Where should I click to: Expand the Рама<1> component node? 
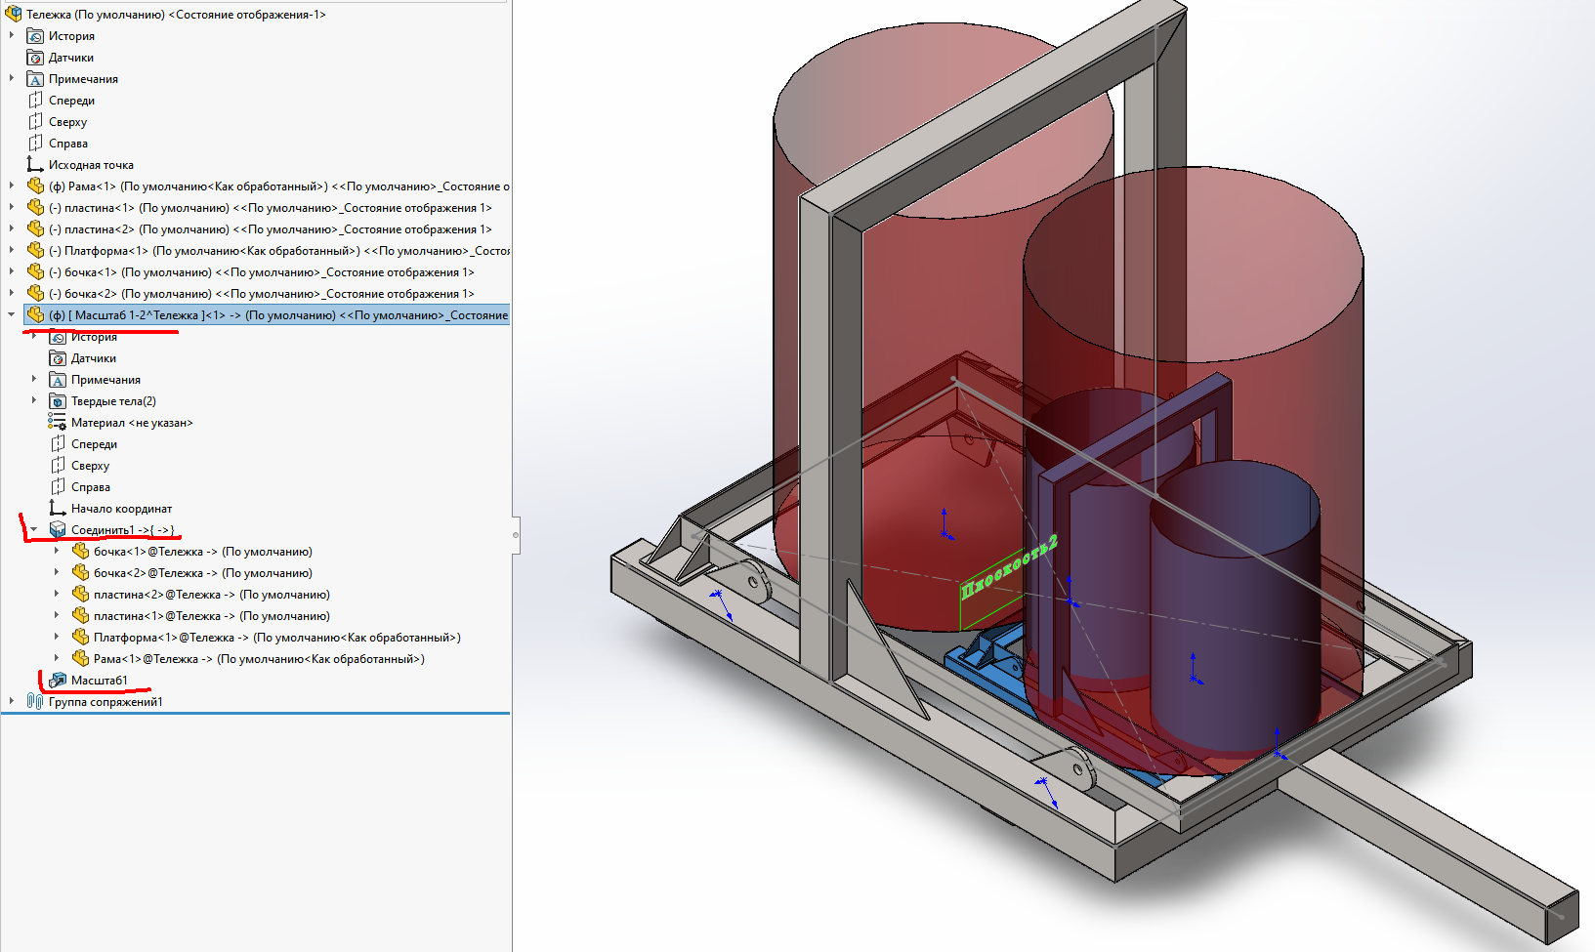click(12, 186)
